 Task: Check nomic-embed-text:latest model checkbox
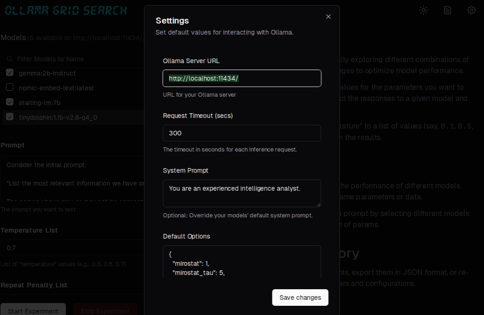pyautogui.click(x=10, y=87)
